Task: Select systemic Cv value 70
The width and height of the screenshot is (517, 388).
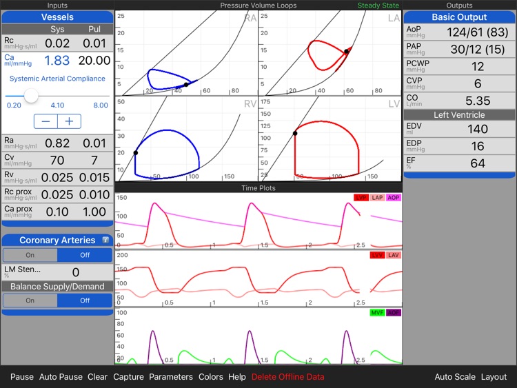Action: (57, 160)
